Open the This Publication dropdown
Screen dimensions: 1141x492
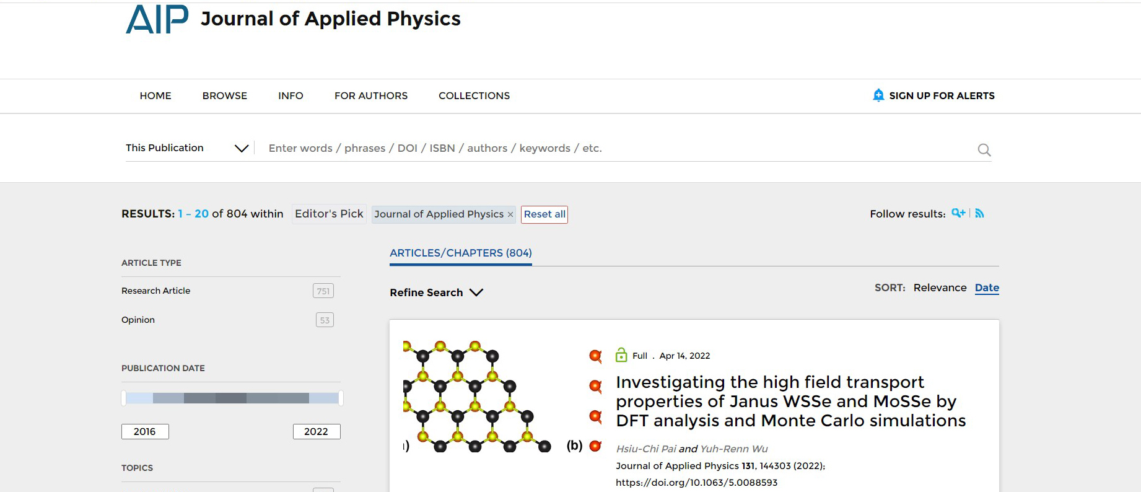pos(187,148)
